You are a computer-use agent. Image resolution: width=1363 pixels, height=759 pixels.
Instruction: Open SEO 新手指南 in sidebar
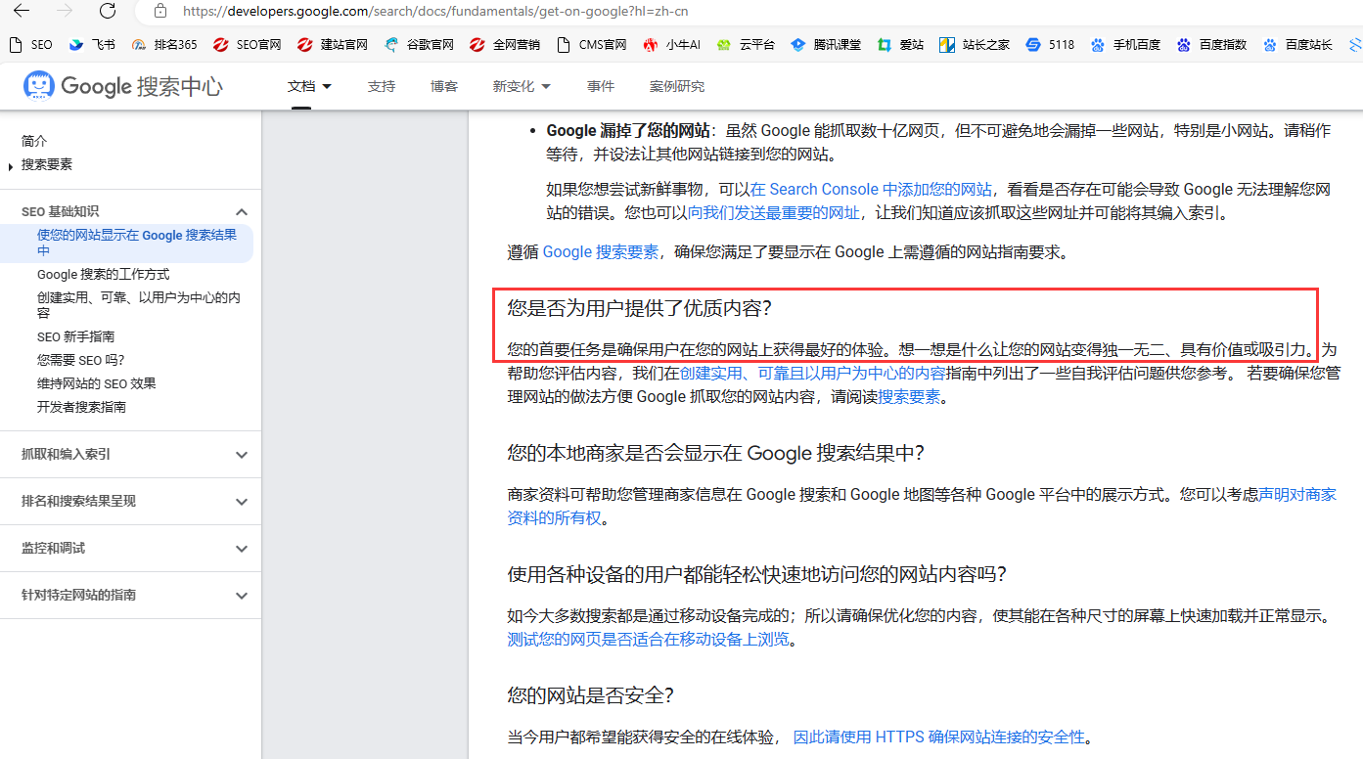(x=75, y=336)
